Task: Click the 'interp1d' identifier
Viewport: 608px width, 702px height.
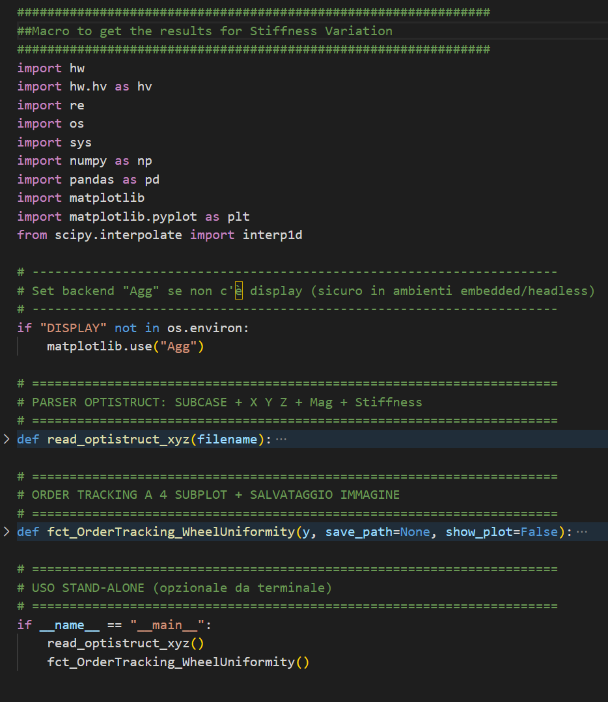Action: [x=273, y=235]
